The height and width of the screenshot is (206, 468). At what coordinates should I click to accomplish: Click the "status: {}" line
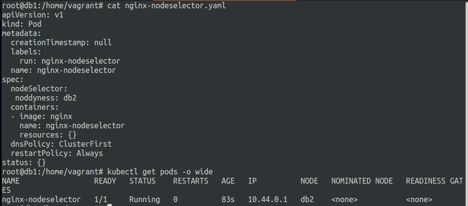point(24,162)
